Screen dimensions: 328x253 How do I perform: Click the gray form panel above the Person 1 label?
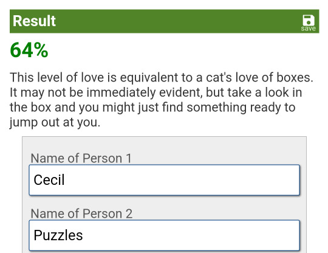pos(165,144)
